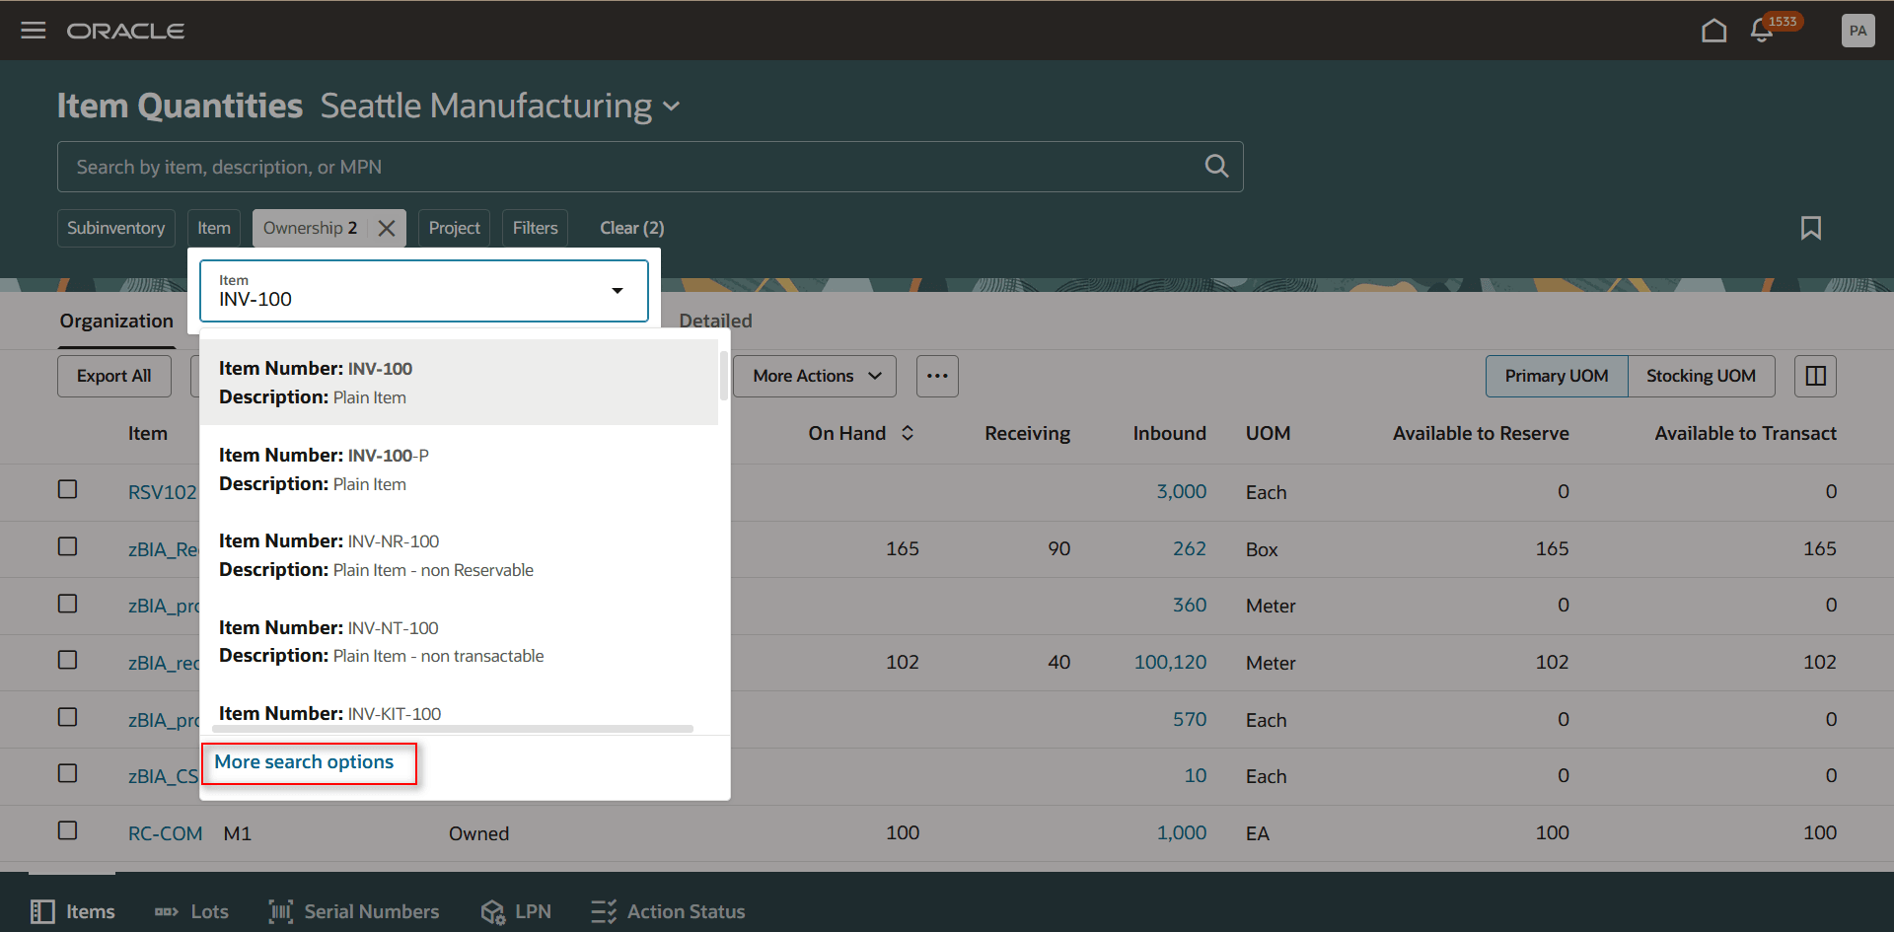Click the item list vertical scrollbar

[x=723, y=375]
